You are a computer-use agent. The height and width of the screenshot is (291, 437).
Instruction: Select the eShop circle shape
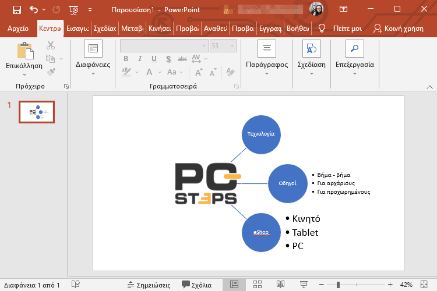pyautogui.click(x=261, y=233)
